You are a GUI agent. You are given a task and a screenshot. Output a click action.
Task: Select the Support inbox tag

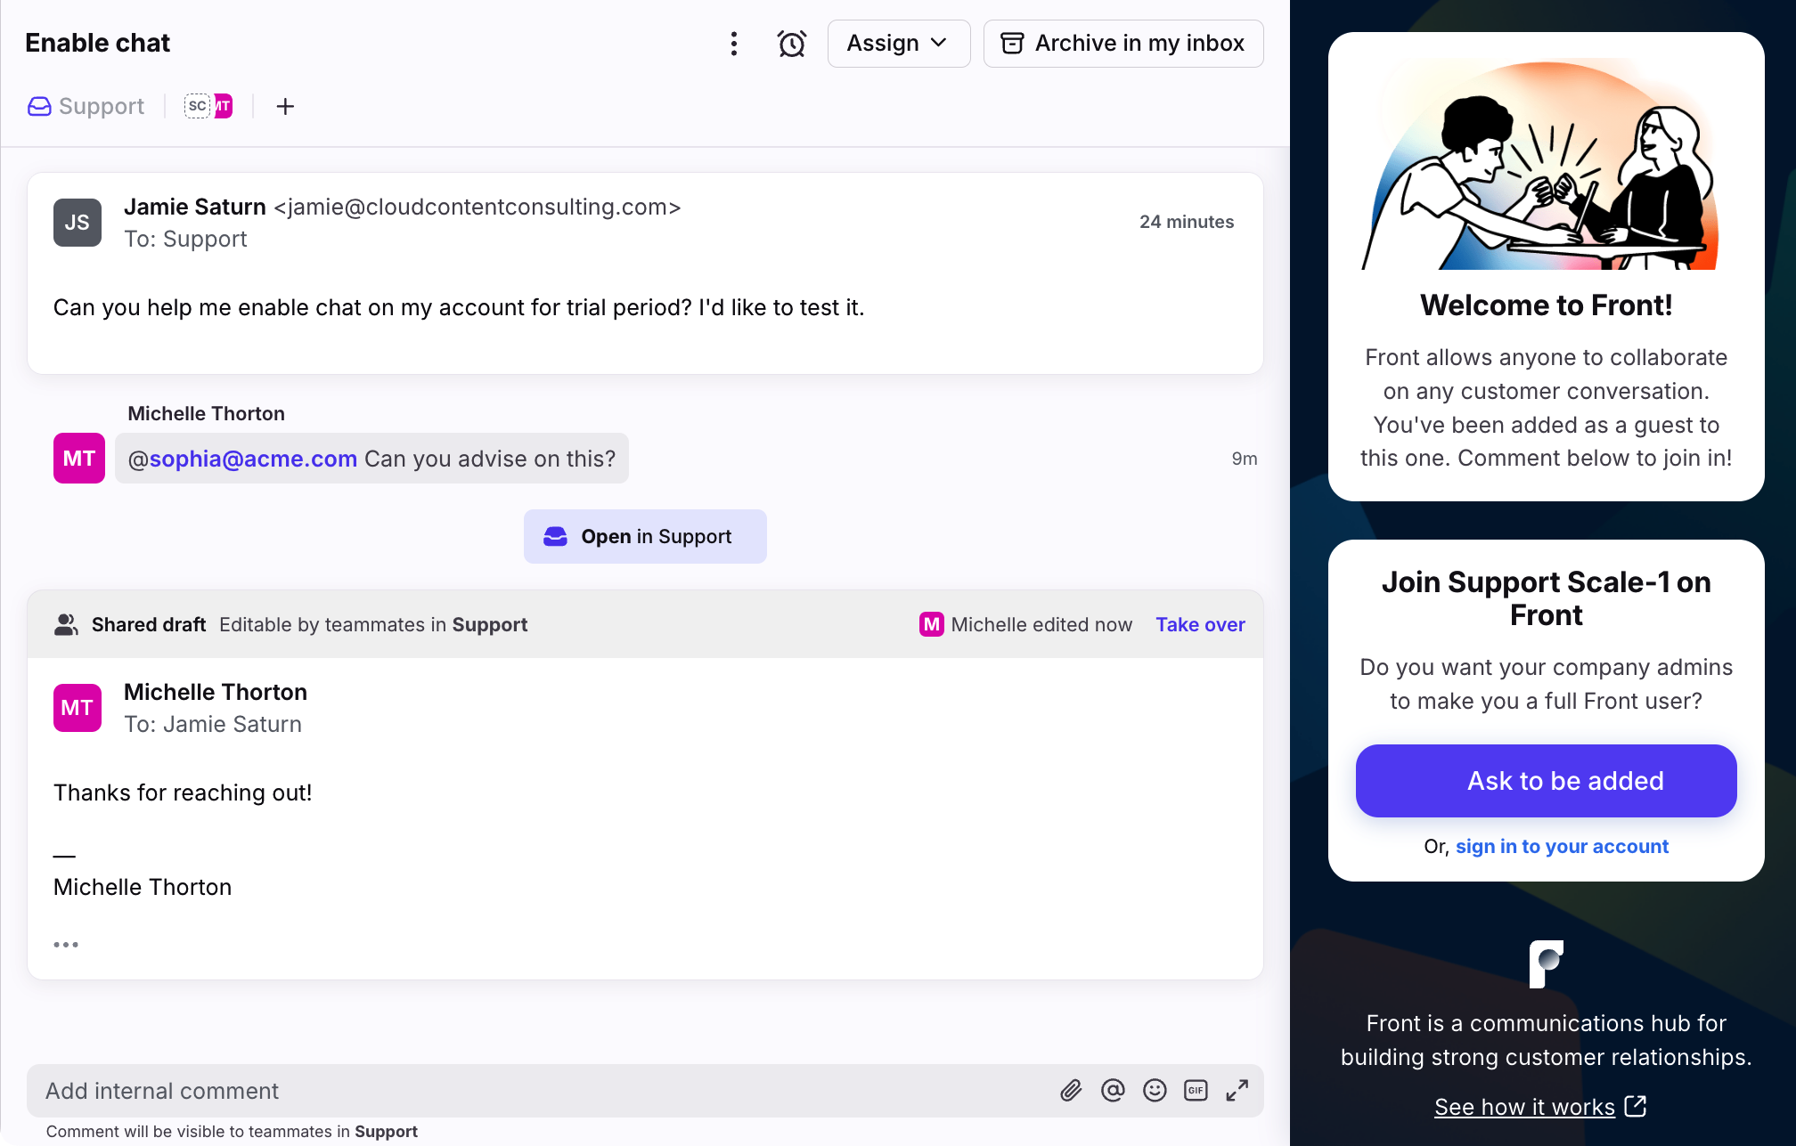pyautogui.click(x=86, y=107)
